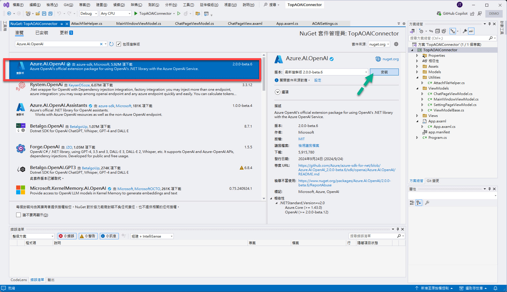This screenshot has height=292, width=507.
Task: Switch to the Installed tab in NuGet
Action: click(42, 33)
